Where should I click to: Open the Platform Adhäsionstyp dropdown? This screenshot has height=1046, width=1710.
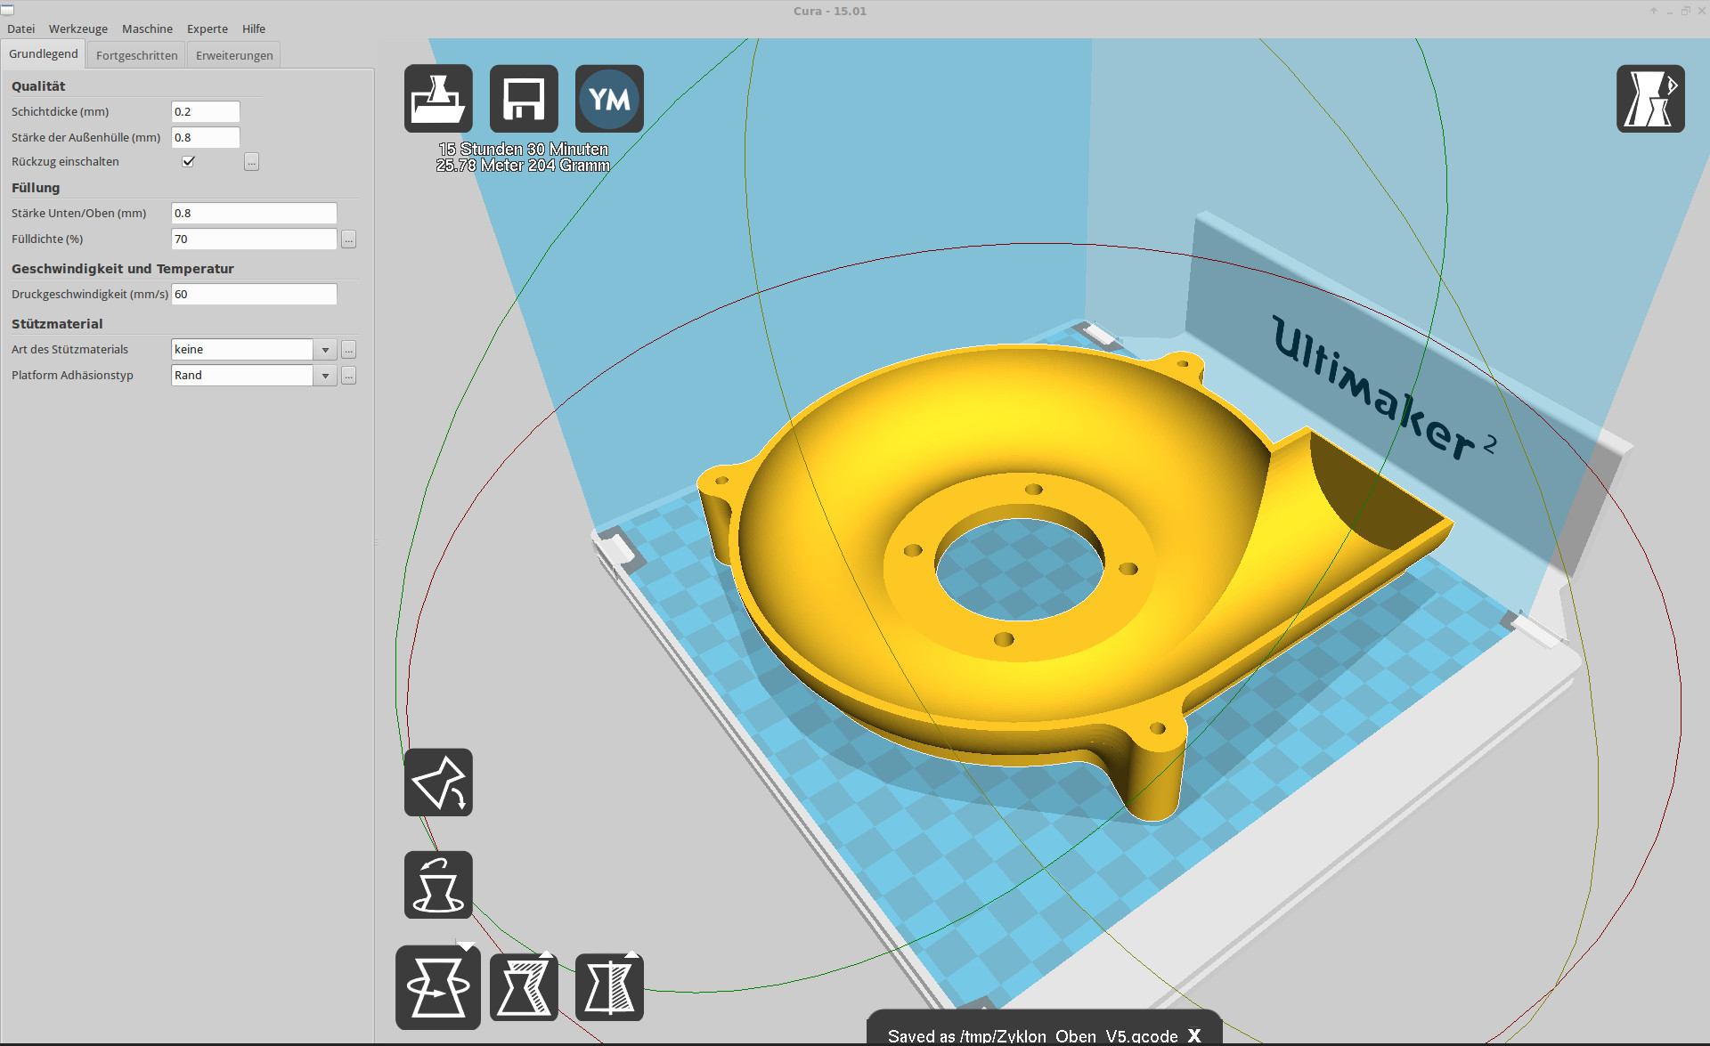(325, 376)
